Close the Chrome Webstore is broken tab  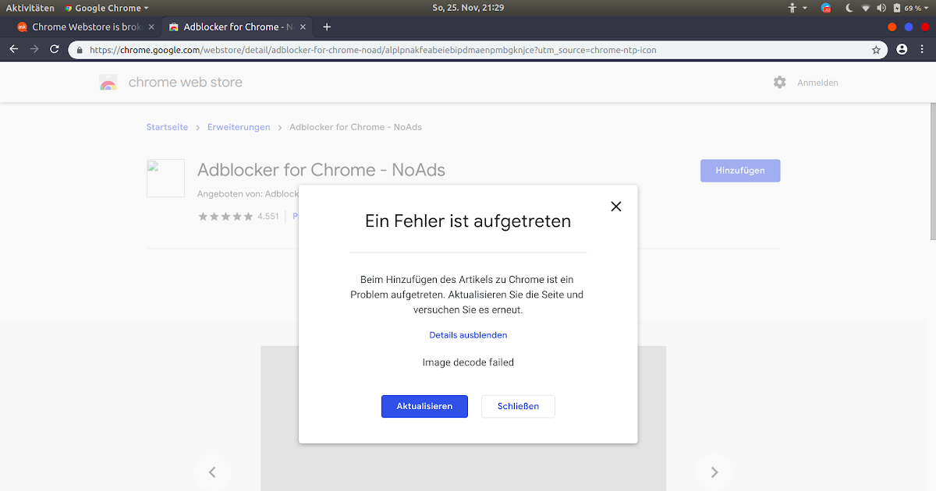pos(151,26)
